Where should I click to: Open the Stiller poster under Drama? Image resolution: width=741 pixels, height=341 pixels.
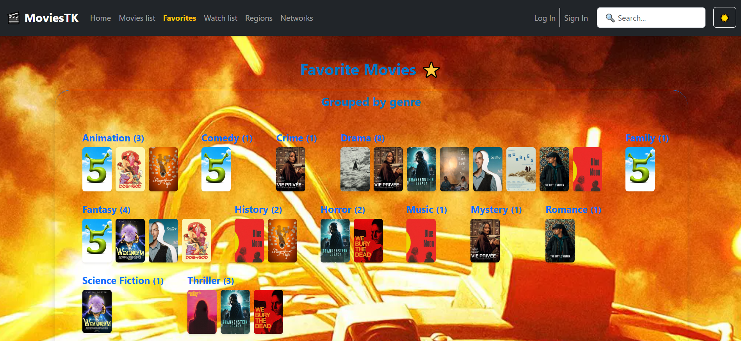[488, 169]
